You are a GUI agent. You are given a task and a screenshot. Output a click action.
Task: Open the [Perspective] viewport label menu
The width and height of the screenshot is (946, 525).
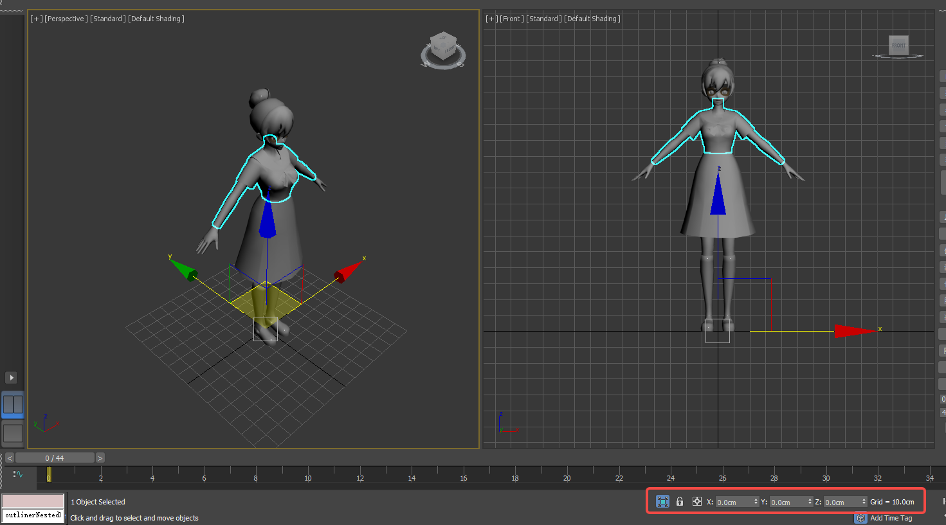66,19
